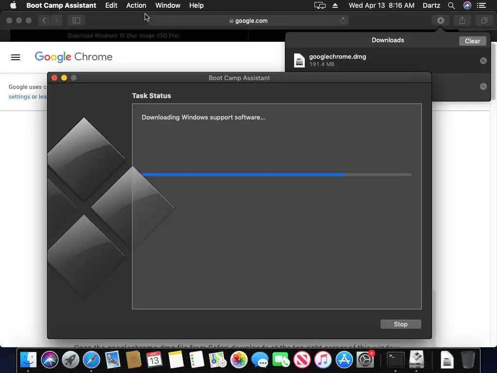The image size is (497, 373).
Task: Click Safari back button
Action: coord(44,20)
